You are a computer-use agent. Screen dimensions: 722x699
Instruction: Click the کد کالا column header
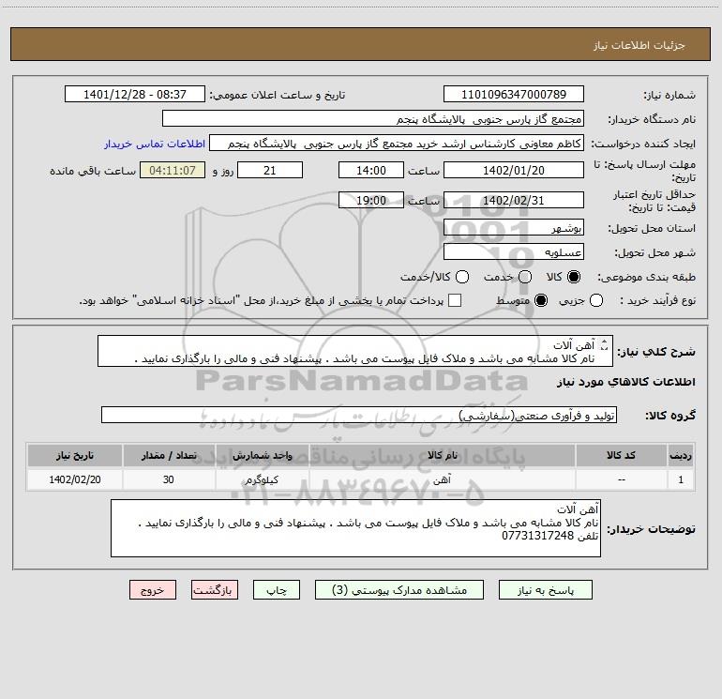(x=621, y=455)
